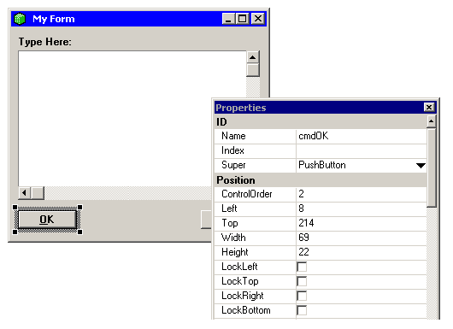Click the Properties panel vertical scrollbar thumb
Image resolution: width=453 pixels, height=329 pixels.
click(432, 167)
